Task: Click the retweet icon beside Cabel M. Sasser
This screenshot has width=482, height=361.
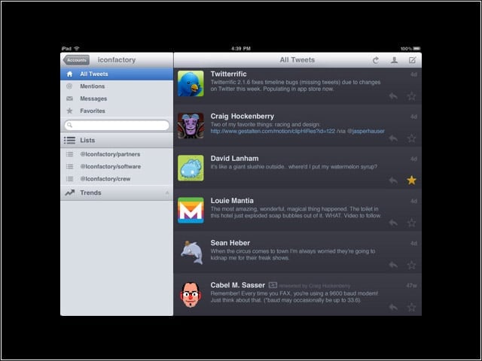Action: (273, 285)
